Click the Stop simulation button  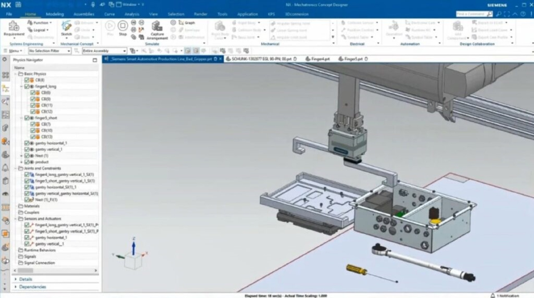click(x=123, y=26)
